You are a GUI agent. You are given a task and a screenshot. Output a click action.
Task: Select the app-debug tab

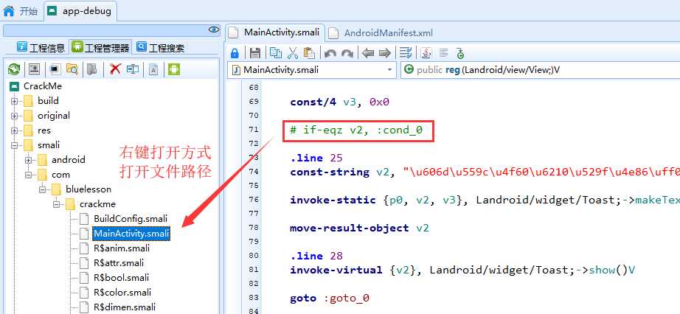point(80,11)
